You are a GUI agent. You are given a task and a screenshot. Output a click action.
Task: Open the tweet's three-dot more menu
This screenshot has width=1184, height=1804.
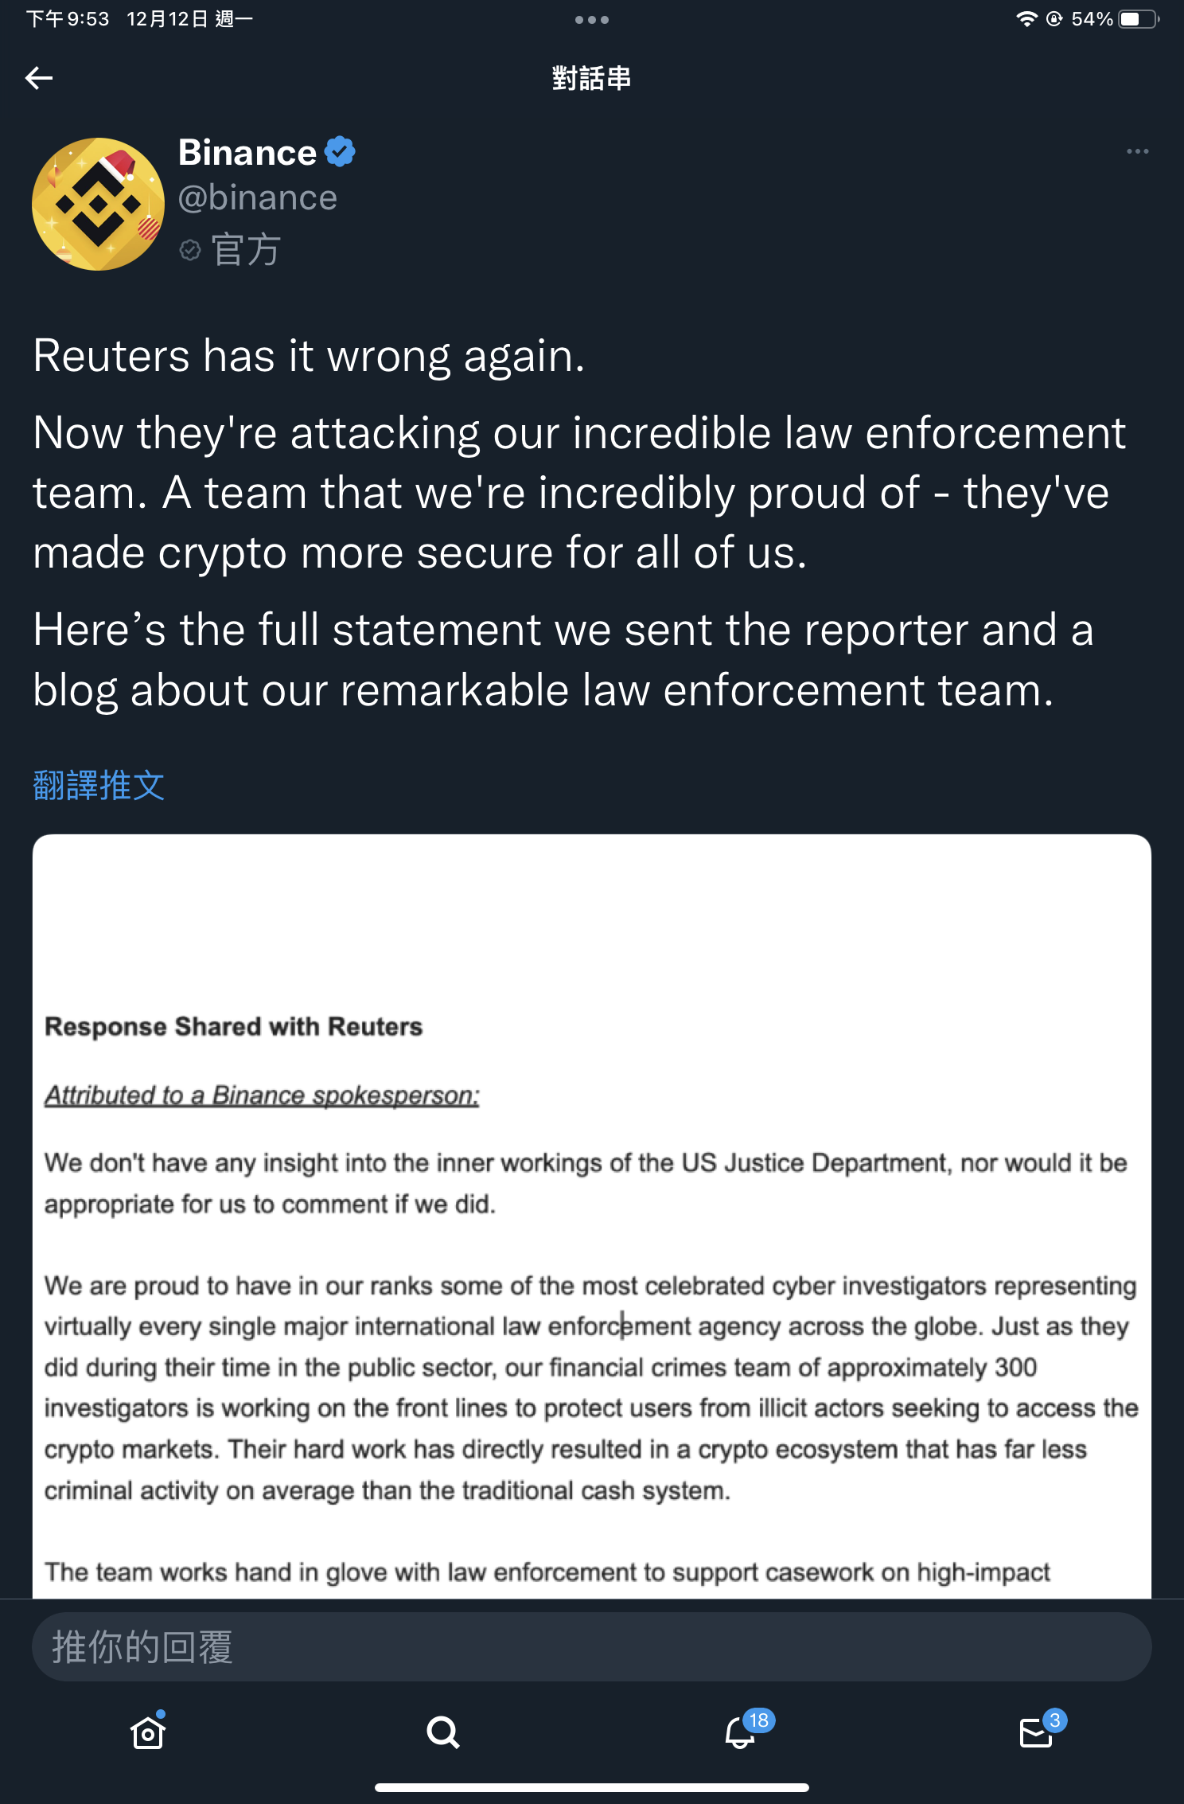pos(1137,151)
